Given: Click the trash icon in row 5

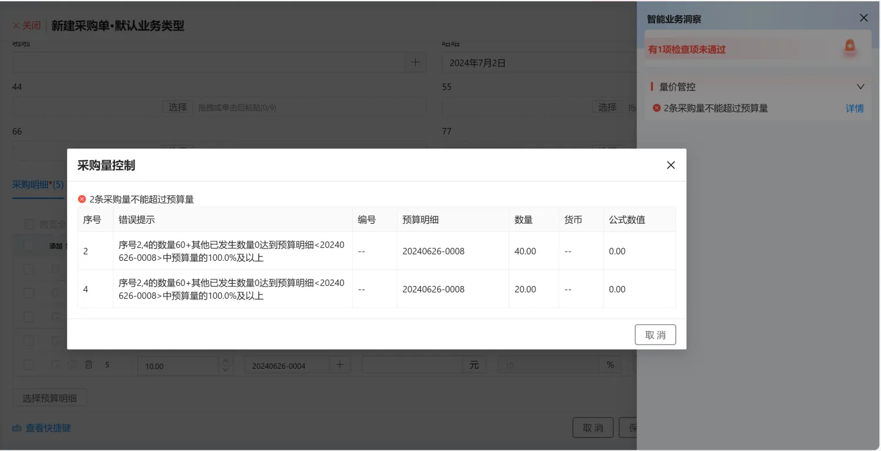Looking at the screenshot, I should tap(89, 365).
